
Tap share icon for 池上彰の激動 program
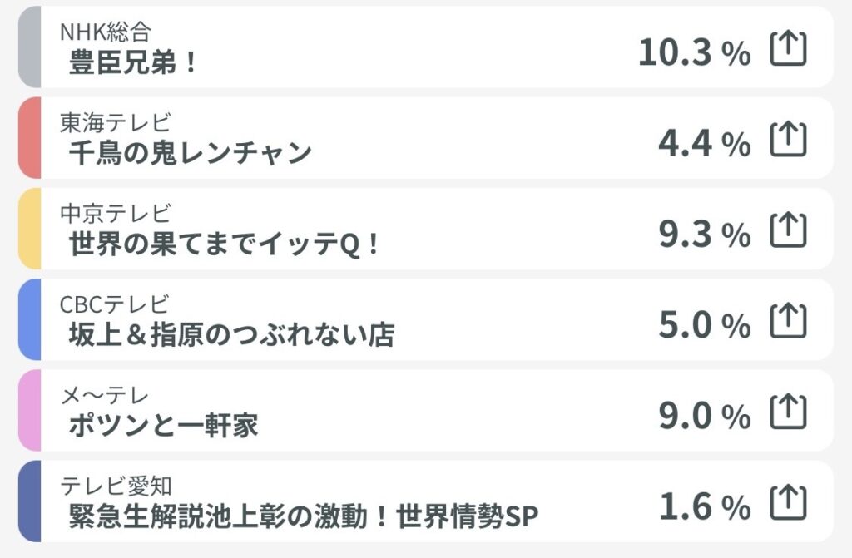[x=789, y=502]
